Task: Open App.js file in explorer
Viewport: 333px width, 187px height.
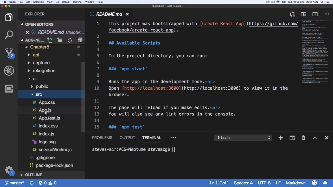Action: 45,110
